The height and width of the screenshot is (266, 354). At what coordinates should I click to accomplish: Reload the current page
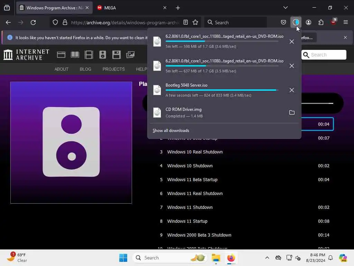click(x=33, y=23)
